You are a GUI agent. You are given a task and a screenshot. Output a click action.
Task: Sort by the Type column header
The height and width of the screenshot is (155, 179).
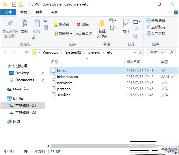(x=164, y=62)
